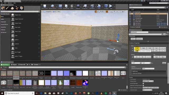Toggle Generate Overlap Events checkbox
The image size is (169, 95).
click(143, 85)
